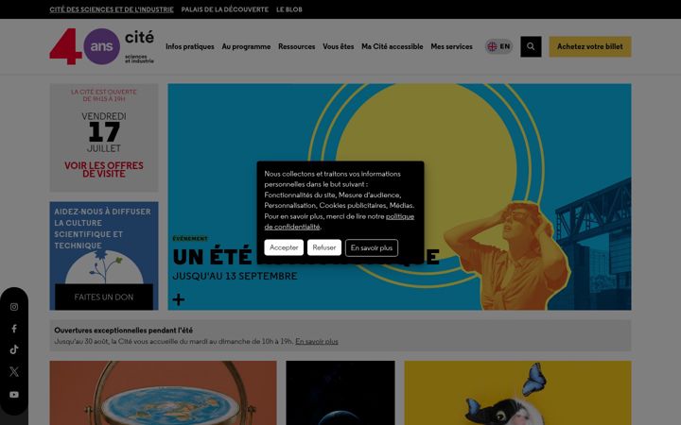The image size is (681, 425).
Task: Open the Instagram social link
Action: click(x=14, y=307)
